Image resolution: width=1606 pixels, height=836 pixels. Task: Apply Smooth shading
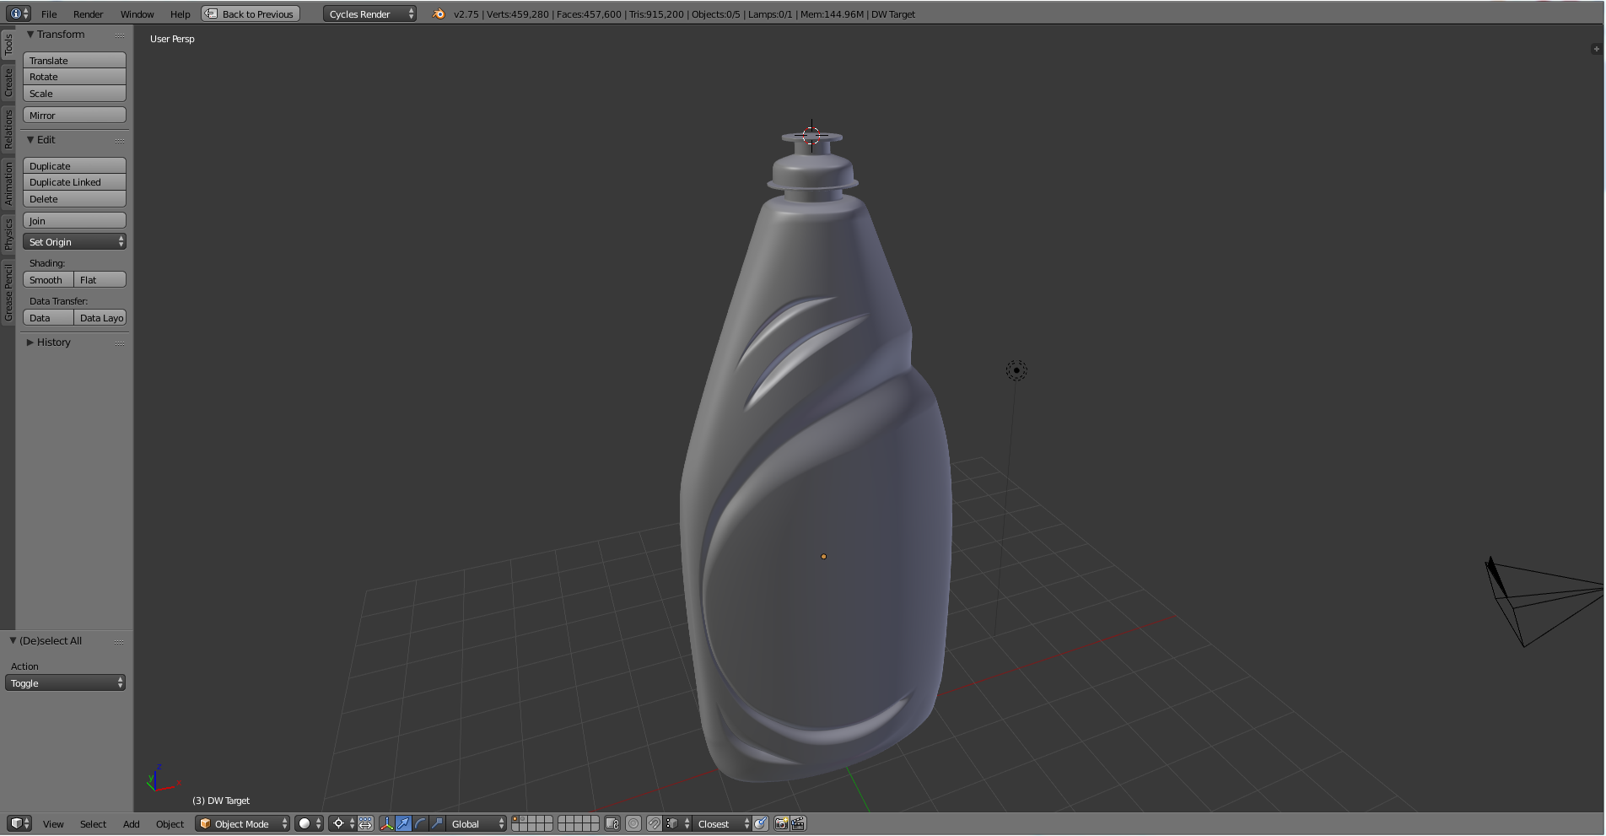click(x=48, y=280)
